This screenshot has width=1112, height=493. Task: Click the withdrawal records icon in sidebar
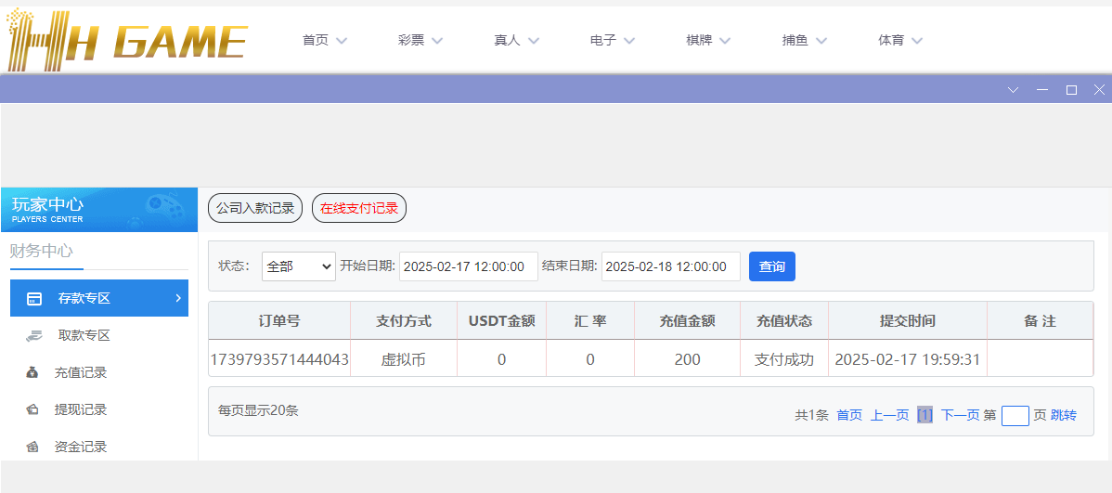tap(32, 410)
